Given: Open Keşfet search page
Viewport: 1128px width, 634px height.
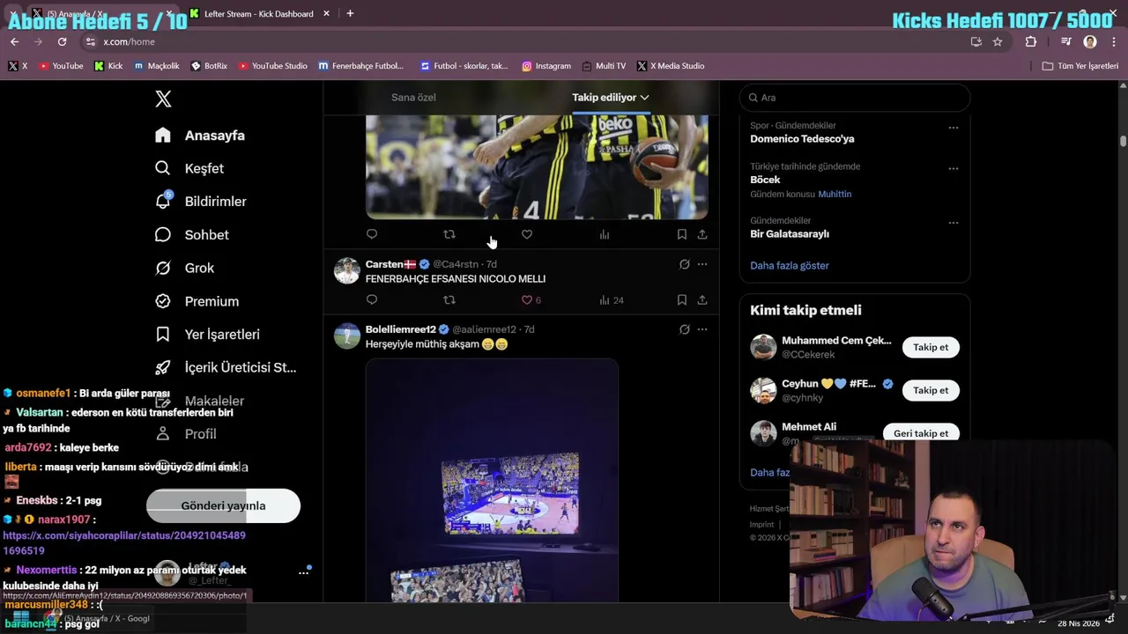Looking at the screenshot, I should [189, 168].
